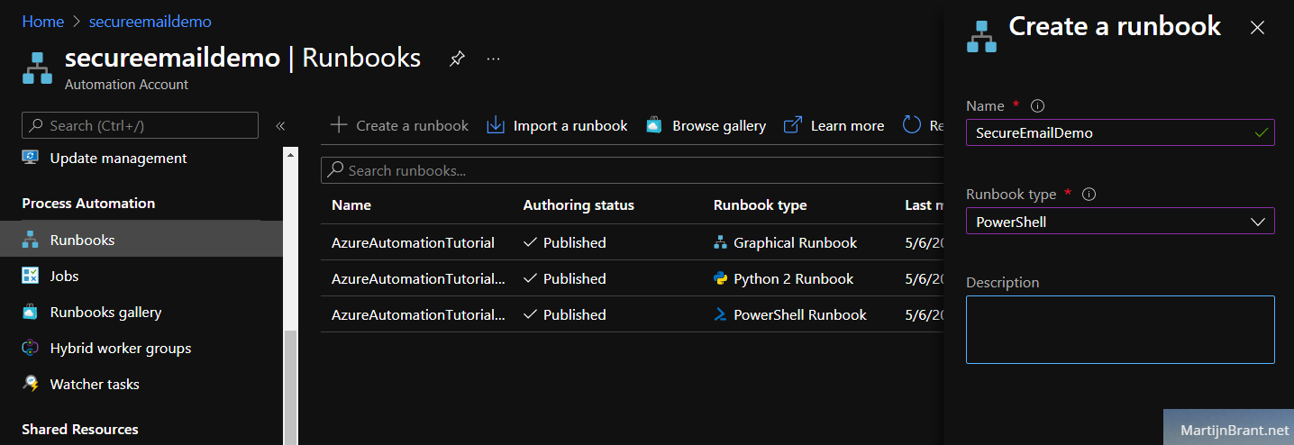Open Jobs in the sidebar
Screen dimensions: 1294x445
64,276
